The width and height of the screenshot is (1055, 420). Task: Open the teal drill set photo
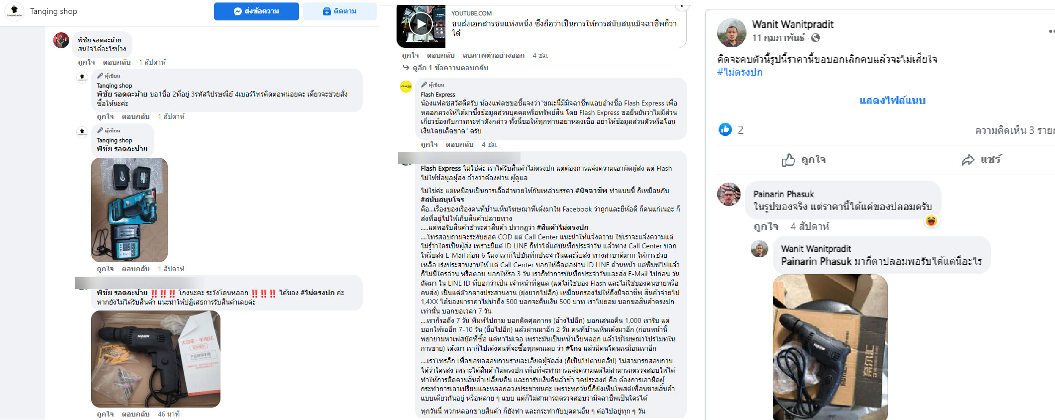[x=129, y=210]
